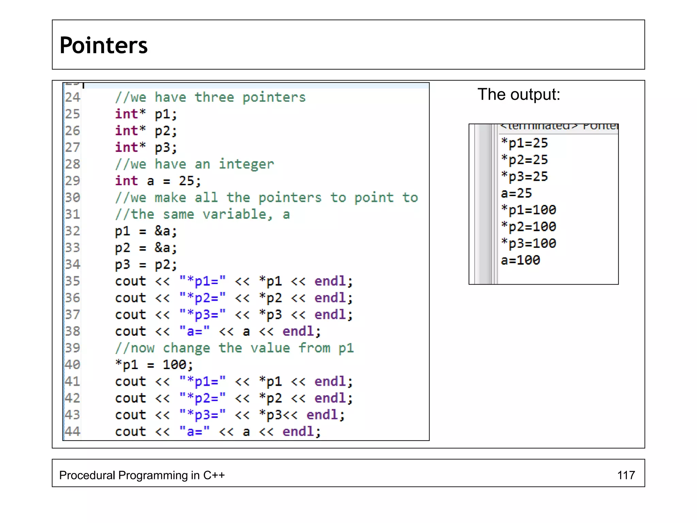Click code line "p1 = &a;"
Screen dimensions: 697x523
click(x=146, y=231)
